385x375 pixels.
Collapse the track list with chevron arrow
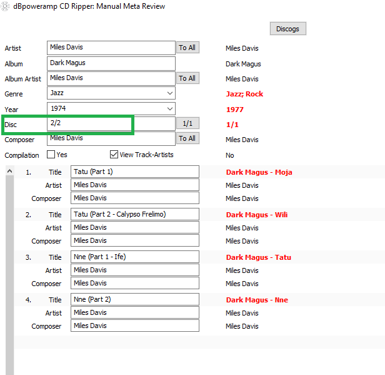click(x=9, y=171)
